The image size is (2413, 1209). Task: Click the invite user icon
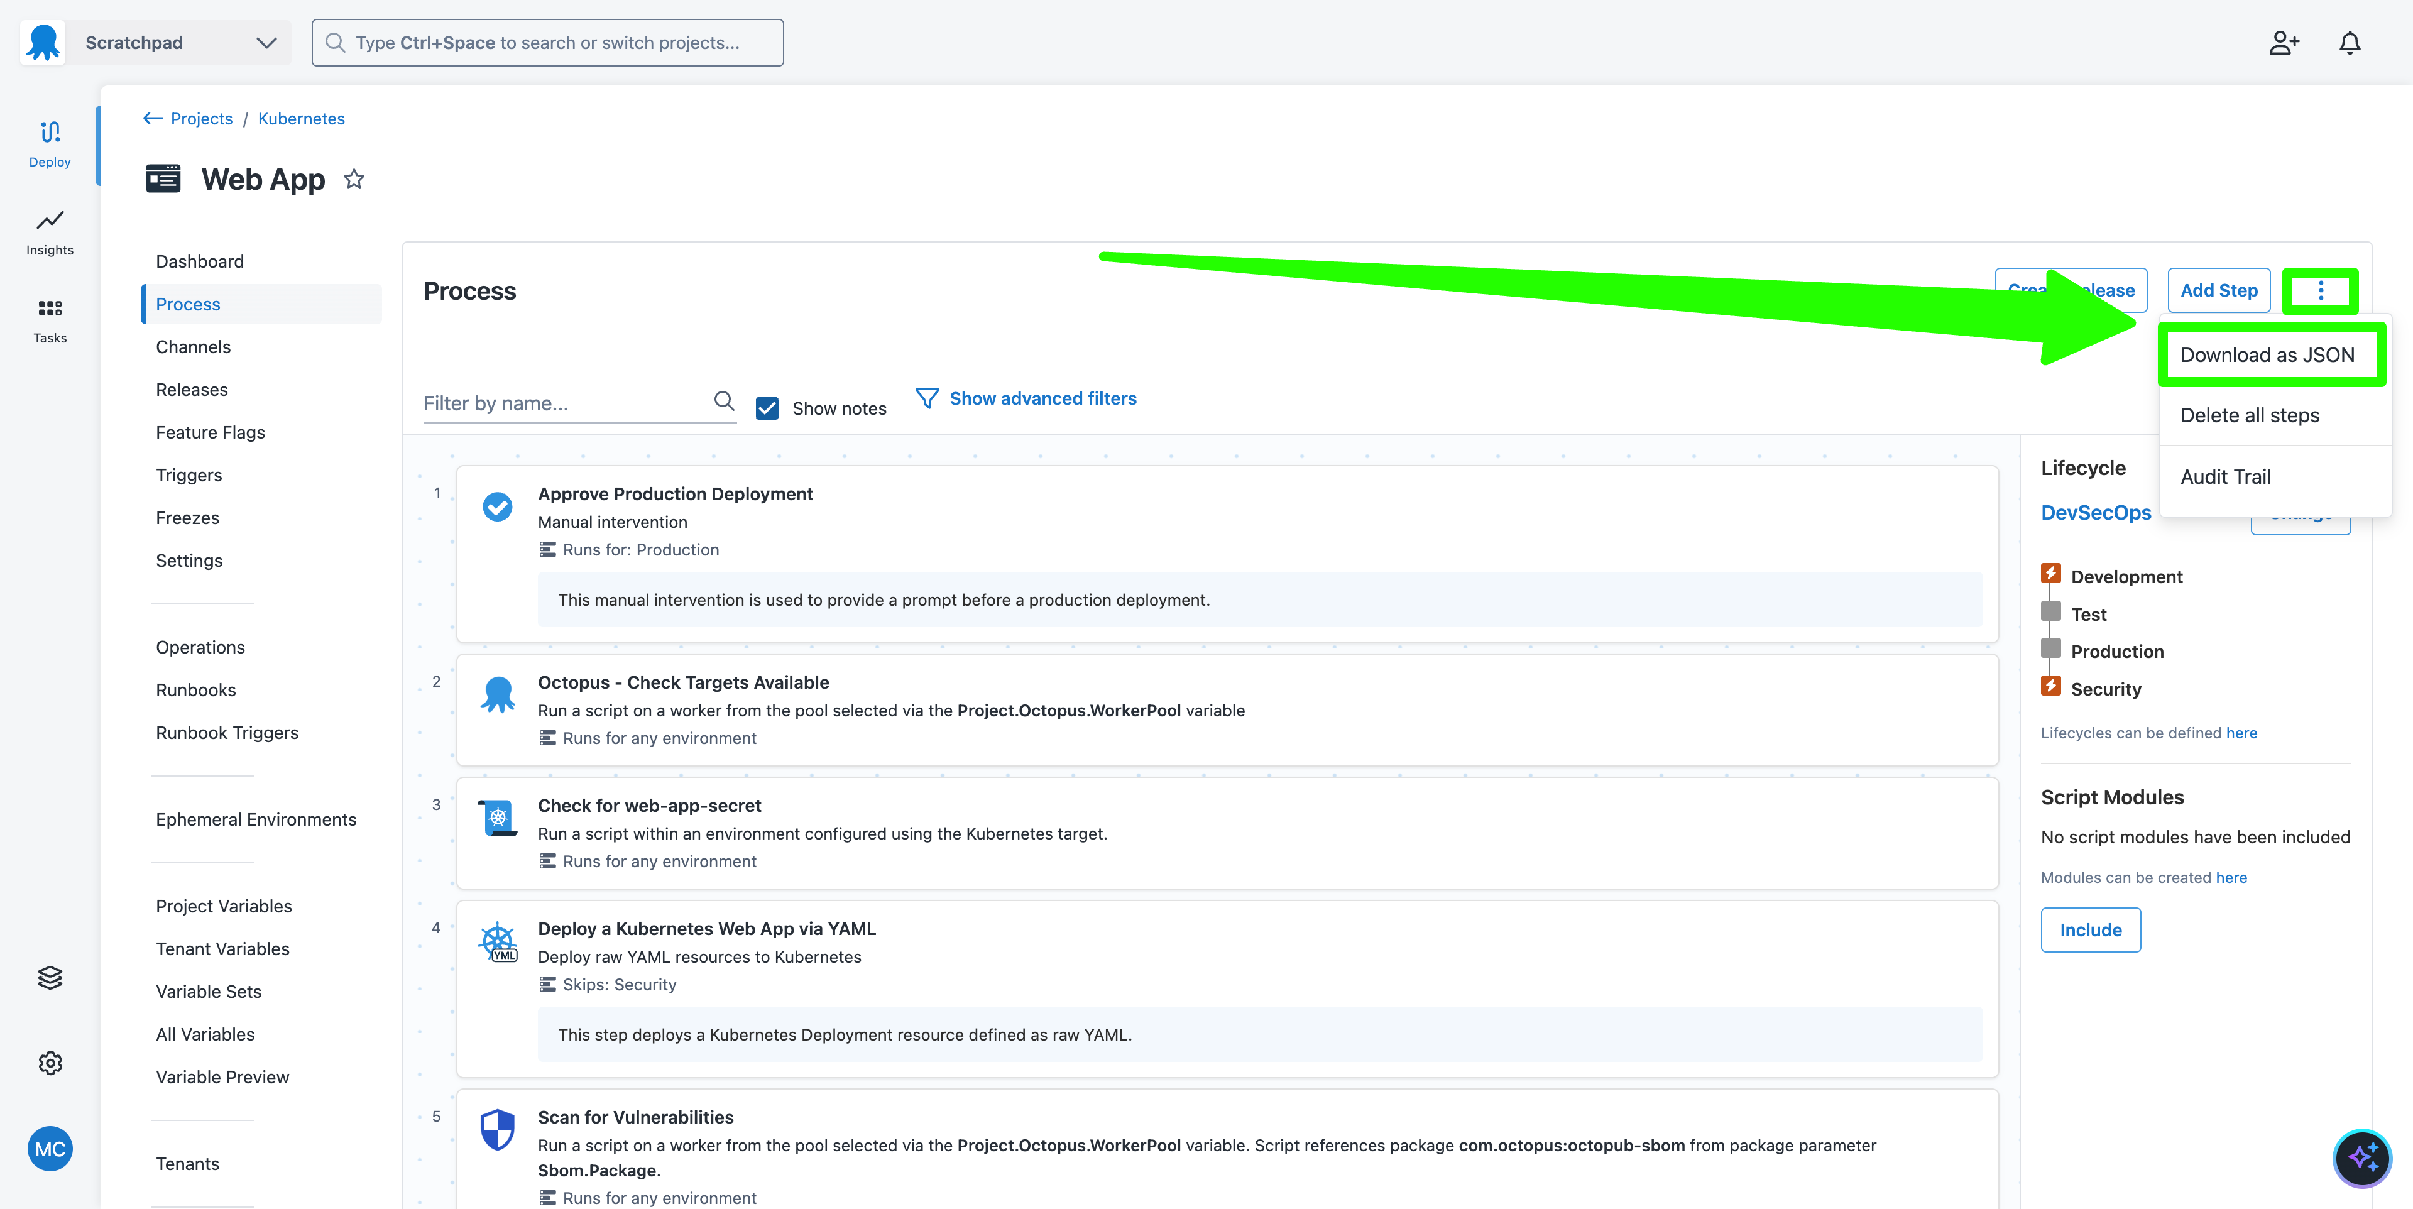click(x=2284, y=43)
